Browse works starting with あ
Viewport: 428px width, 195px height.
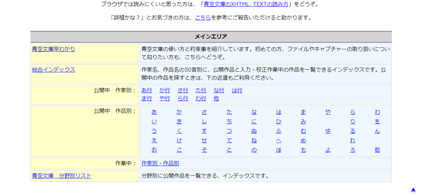[154, 112]
